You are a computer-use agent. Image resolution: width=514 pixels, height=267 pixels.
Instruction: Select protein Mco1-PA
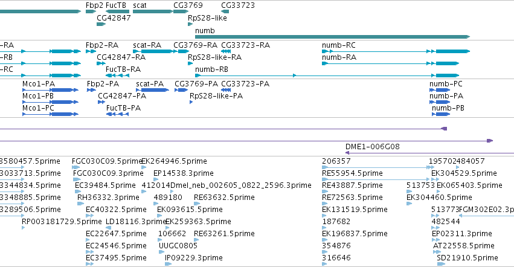(x=50, y=90)
